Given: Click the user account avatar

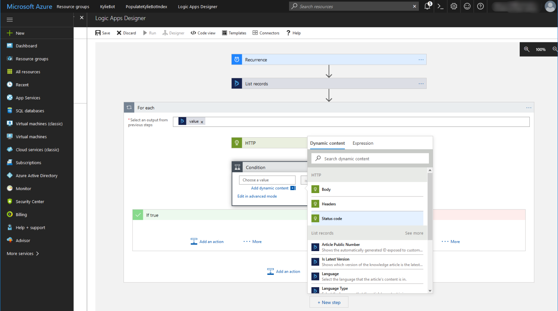Looking at the screenshot, I should pyautogui.click(x=550, y=6).
